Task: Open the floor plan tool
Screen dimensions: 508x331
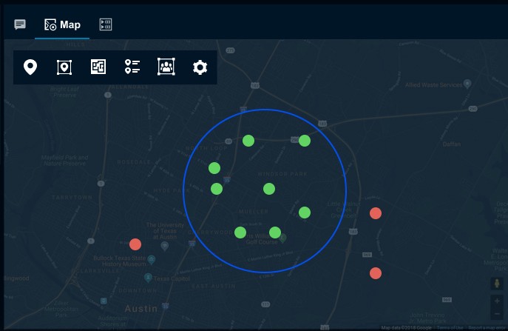Action: tap(98, 67)
